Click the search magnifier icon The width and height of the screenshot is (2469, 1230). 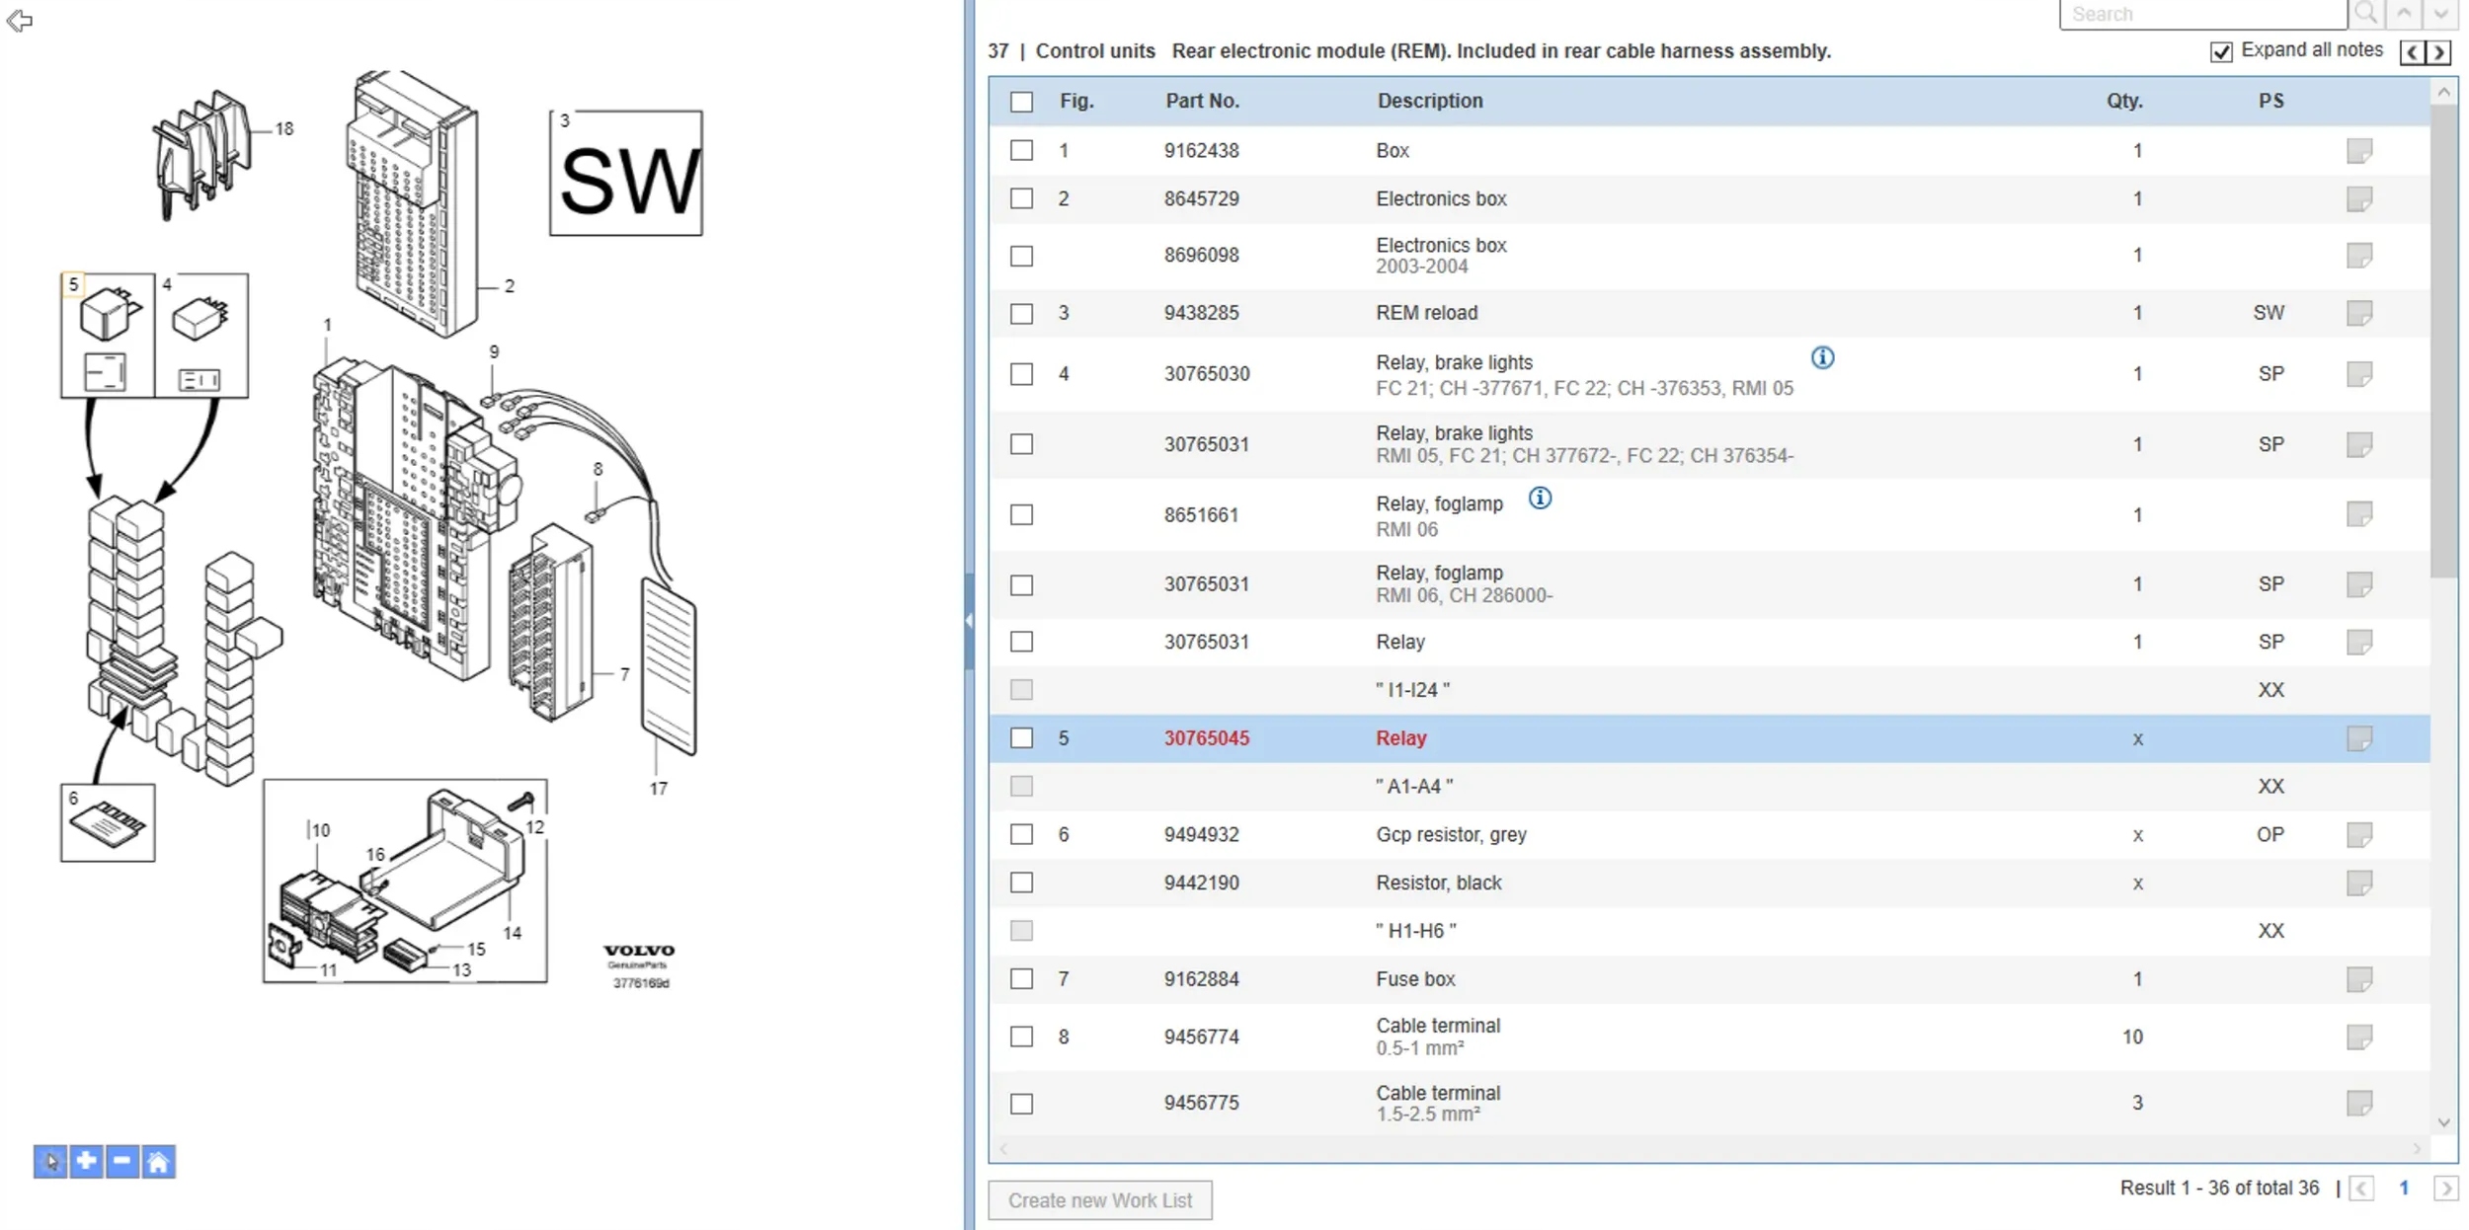point(2365,14)
